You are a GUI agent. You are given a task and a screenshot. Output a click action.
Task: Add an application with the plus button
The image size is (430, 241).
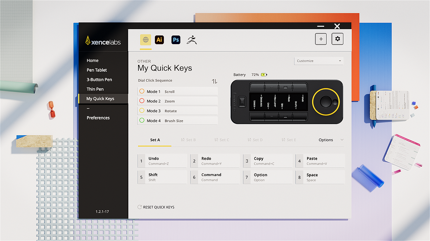[321, 39]
